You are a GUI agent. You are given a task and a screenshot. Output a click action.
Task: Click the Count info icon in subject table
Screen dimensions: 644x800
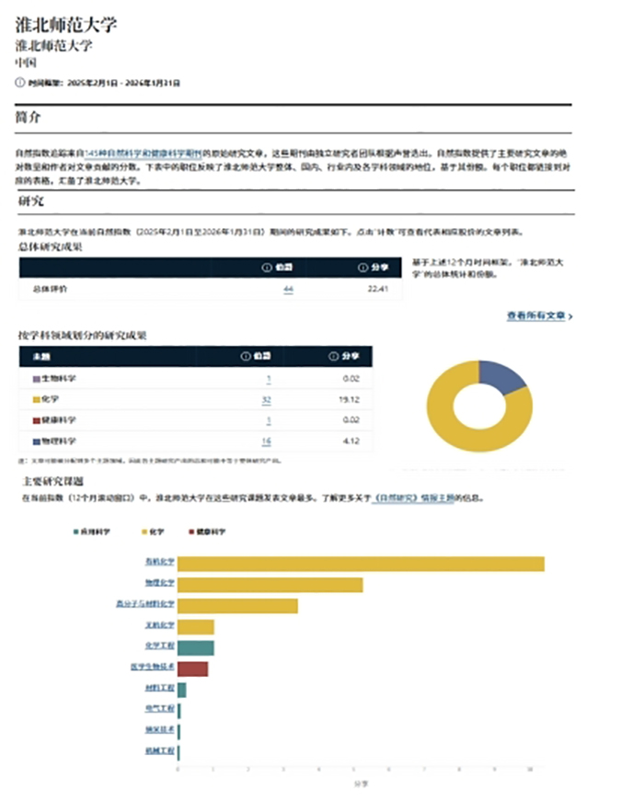[x=246, y=356]
